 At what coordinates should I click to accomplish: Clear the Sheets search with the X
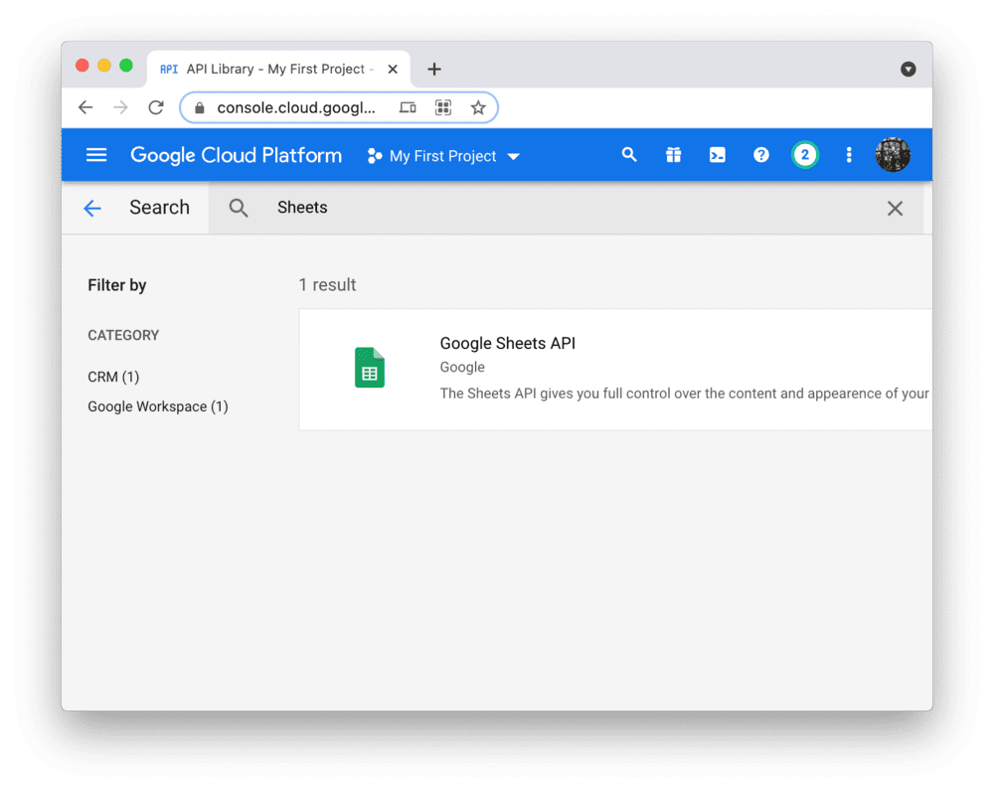point(895,208)
